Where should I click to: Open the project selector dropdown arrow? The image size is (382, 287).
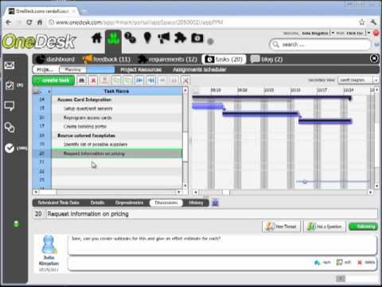coord(368,33)
